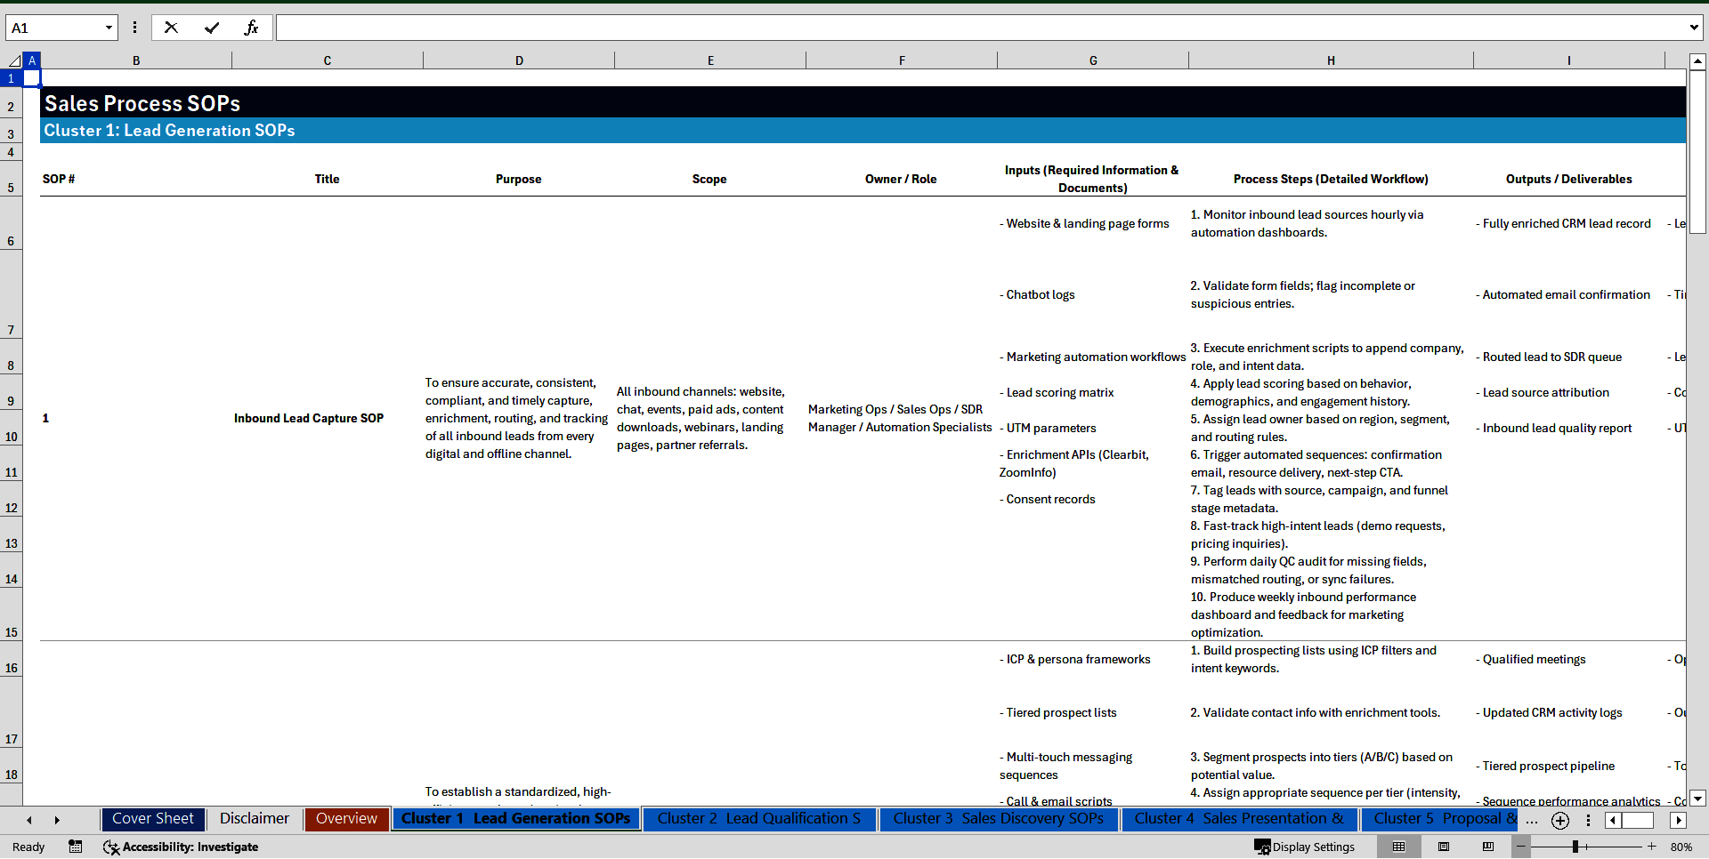Click the Display Settings button

(1305, 847)
